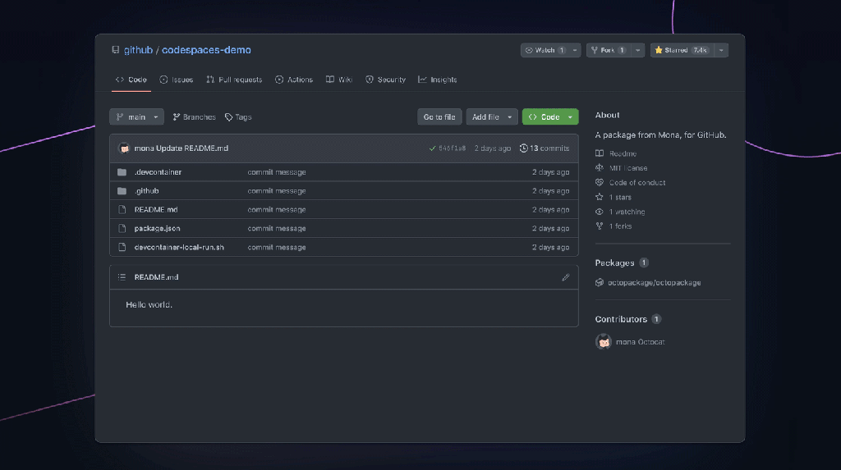Open the commit hash link

[x=453, y=148]
